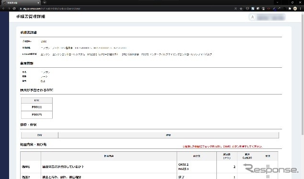304x179 pixels.
Task: Click the C12 model value
Action: [43, 81]
